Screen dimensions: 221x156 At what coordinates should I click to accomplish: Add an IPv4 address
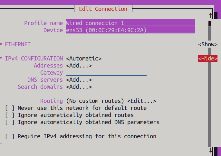pos(79,66)
